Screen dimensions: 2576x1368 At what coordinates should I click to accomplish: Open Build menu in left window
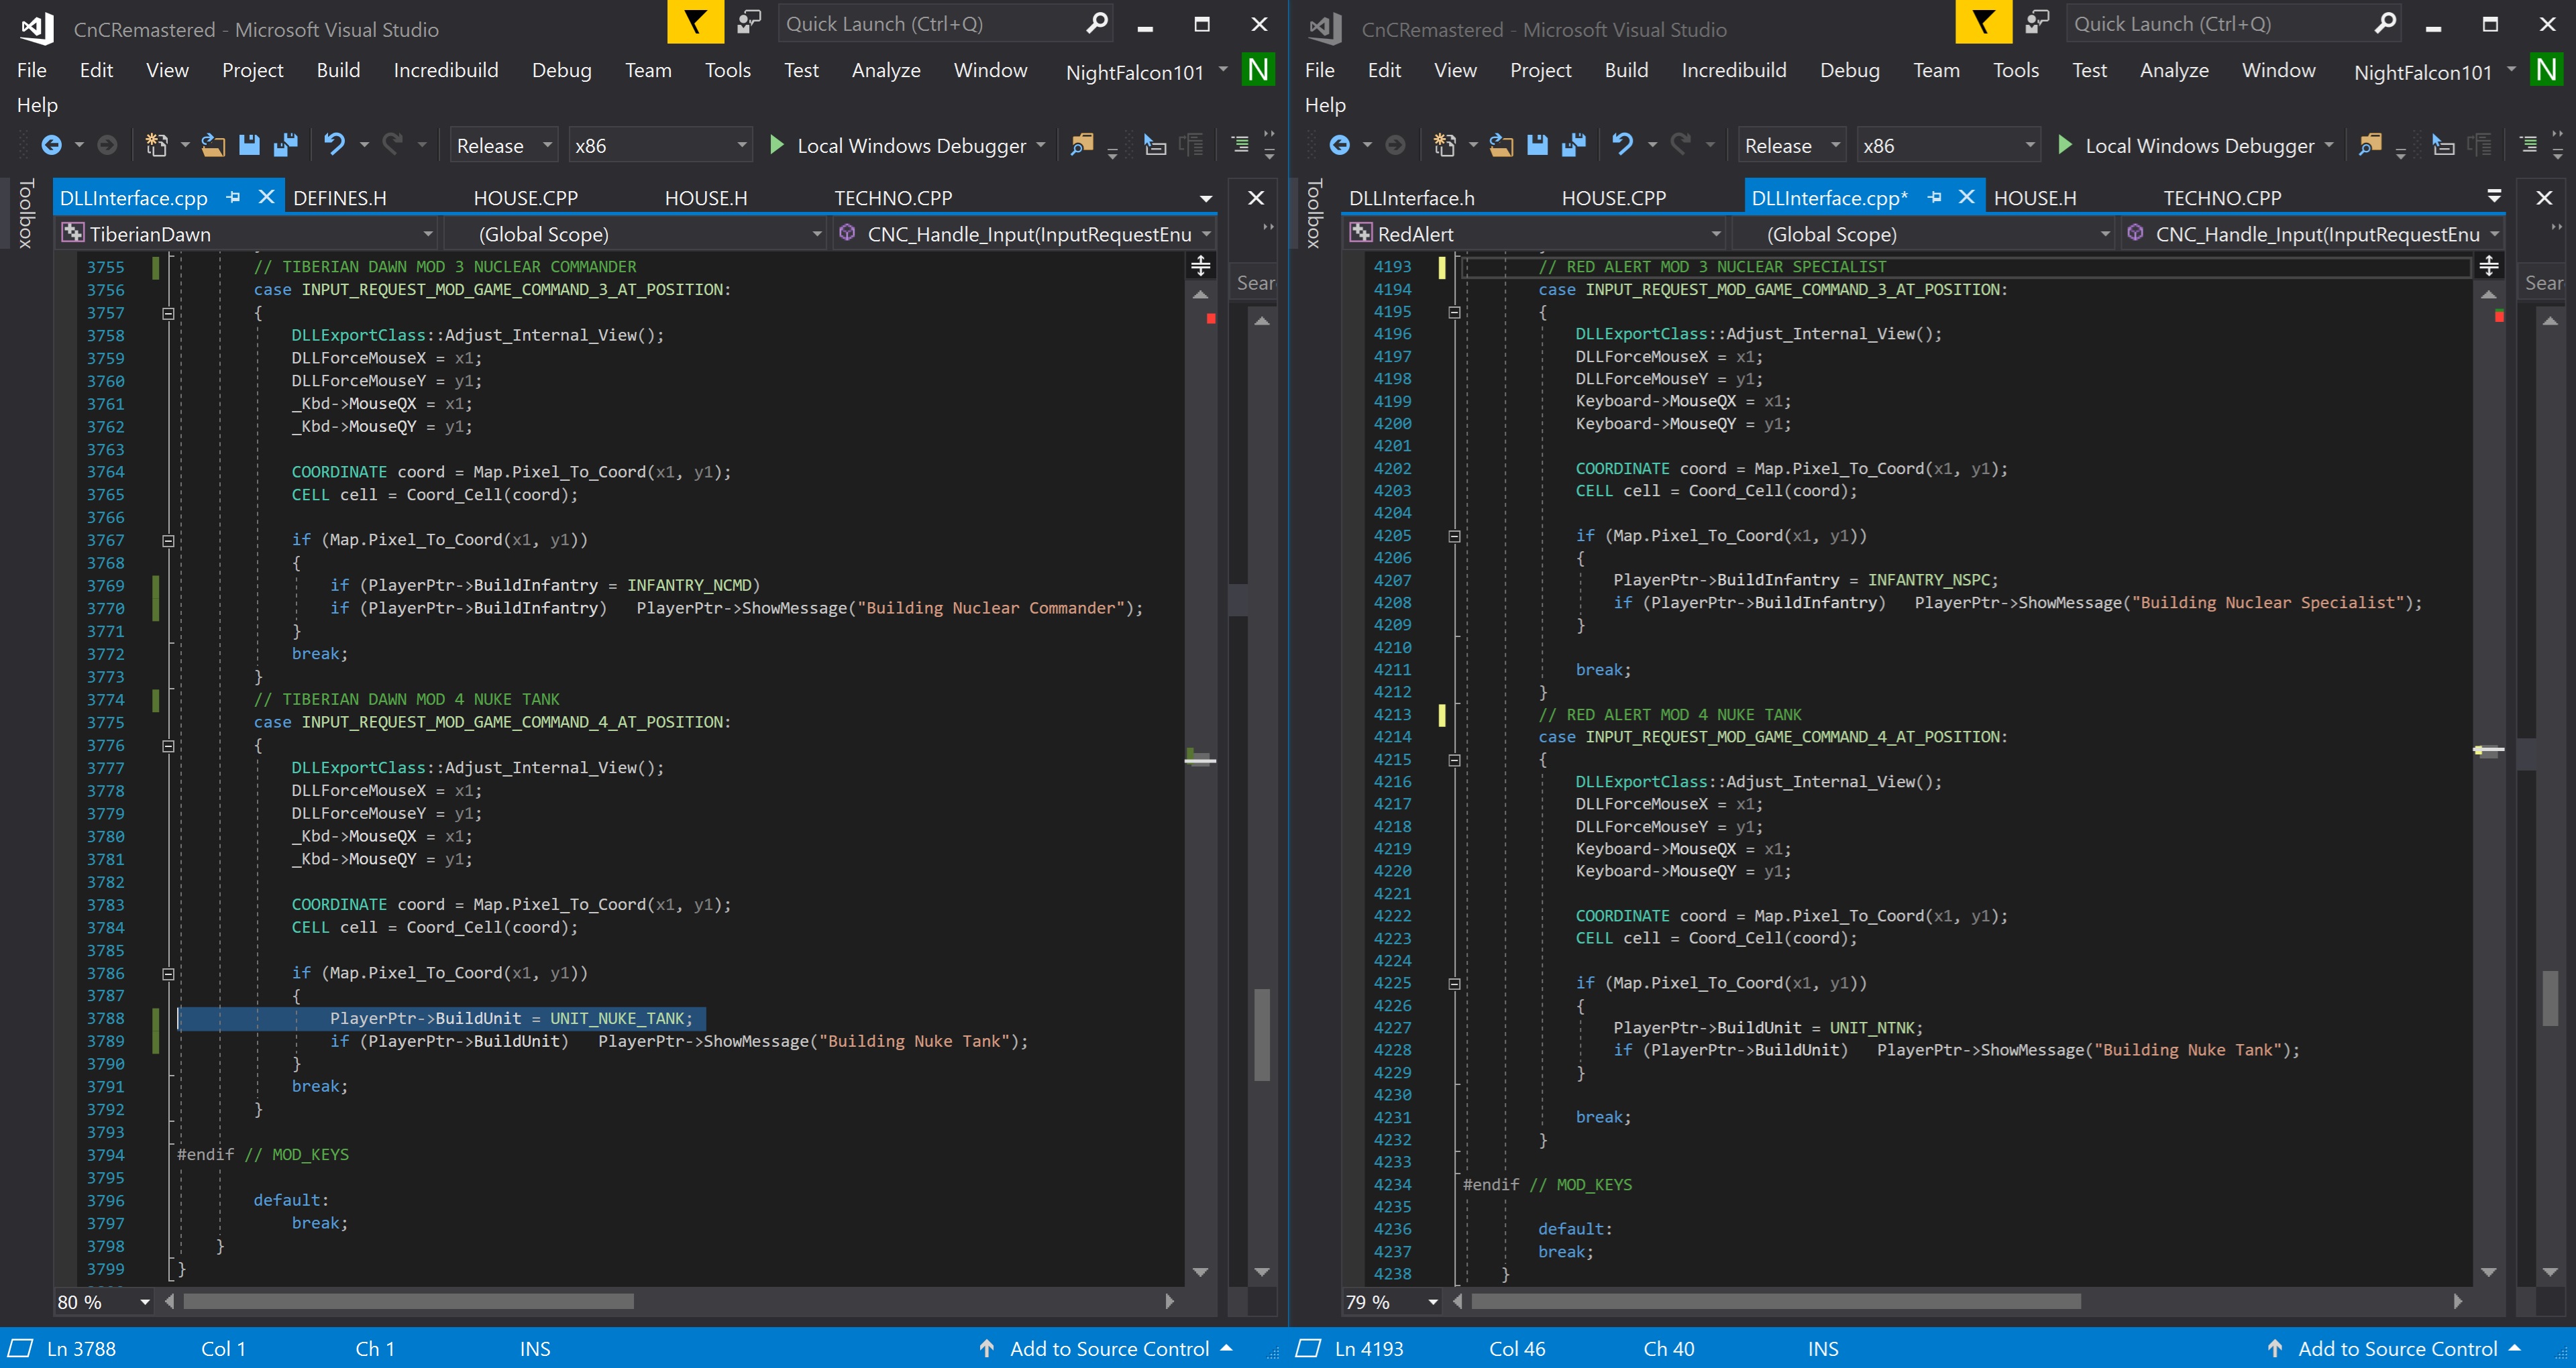(x=338, y=70)
